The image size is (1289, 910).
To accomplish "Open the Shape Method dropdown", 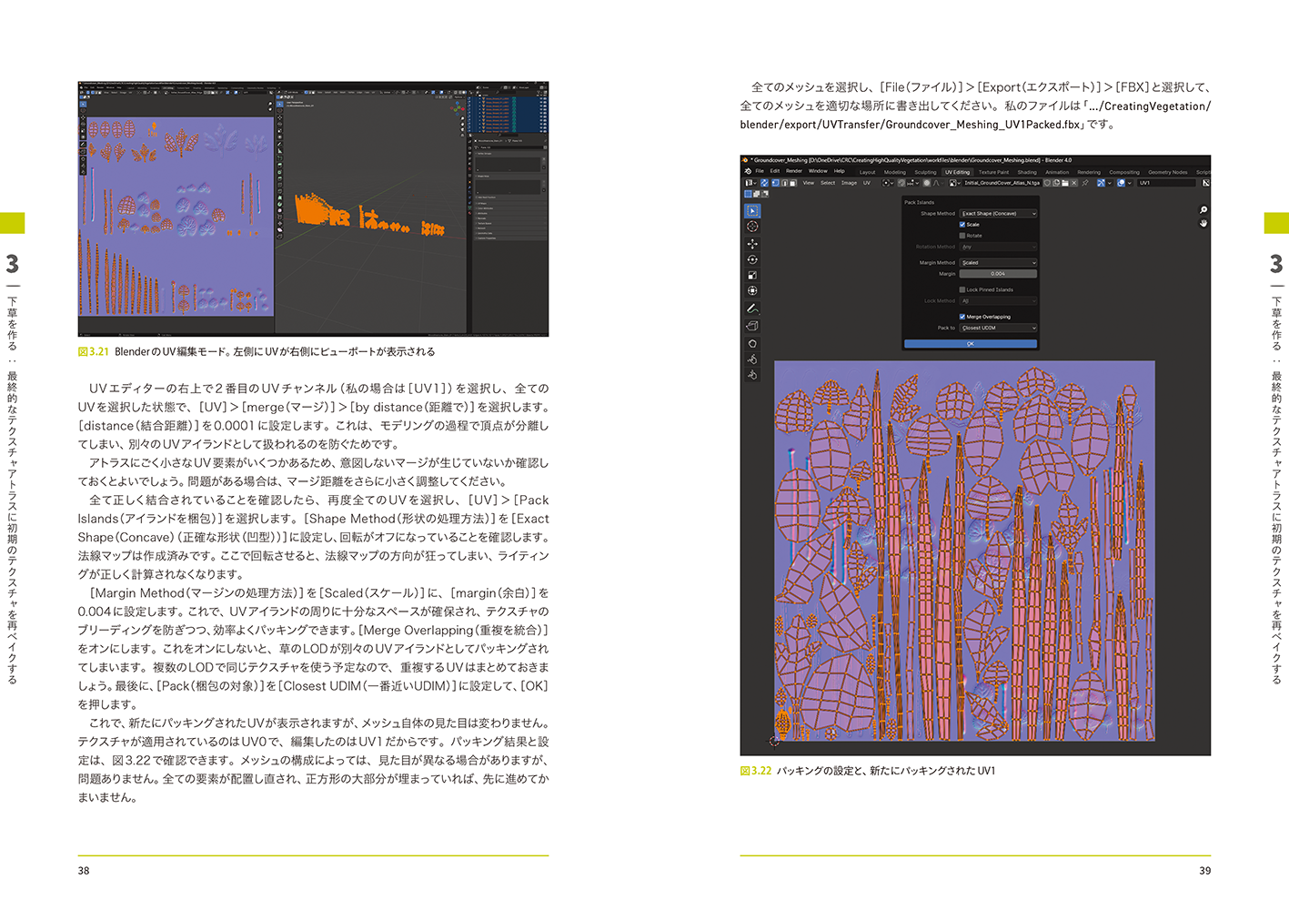I will [x=998, y=214].
